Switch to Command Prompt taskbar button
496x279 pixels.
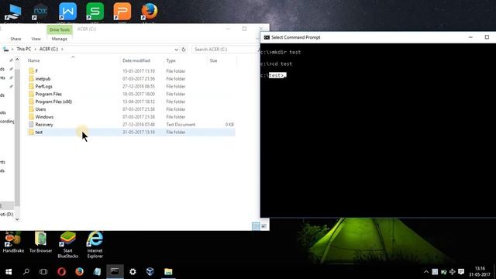[x=115, y=272]
